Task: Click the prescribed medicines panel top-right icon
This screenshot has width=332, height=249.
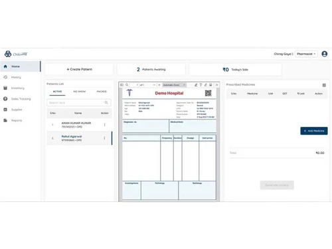Action: tap(324, 85)
